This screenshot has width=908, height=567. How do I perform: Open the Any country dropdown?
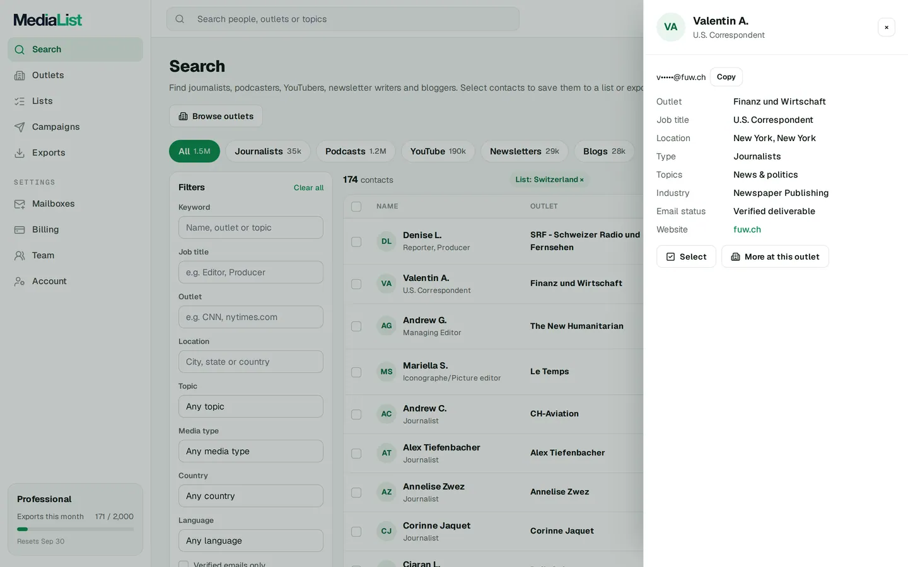point(251,496)
